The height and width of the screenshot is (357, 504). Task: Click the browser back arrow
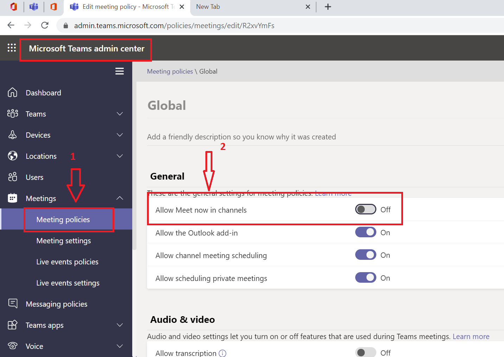(11, 25)
